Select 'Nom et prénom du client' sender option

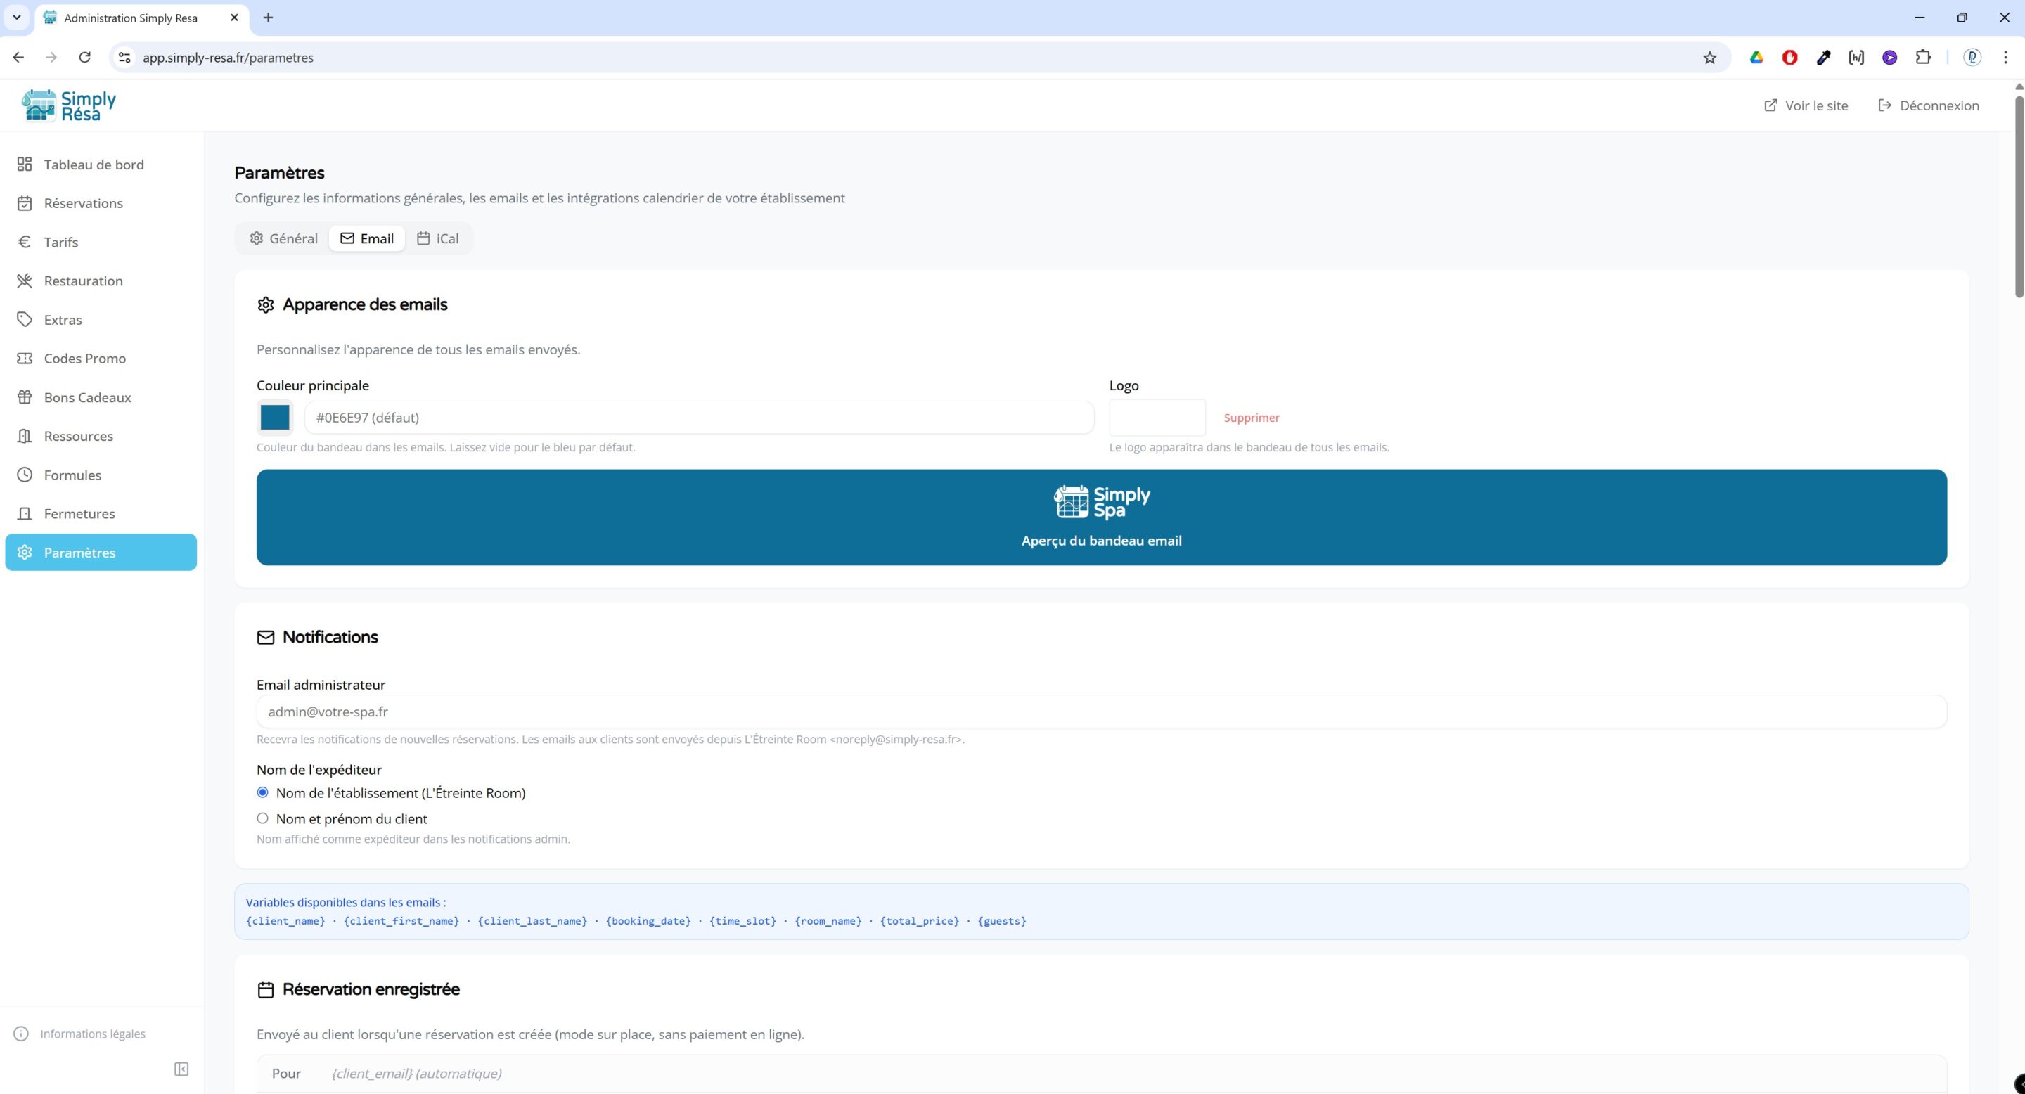pyautogui.click(x=262, y=818)
